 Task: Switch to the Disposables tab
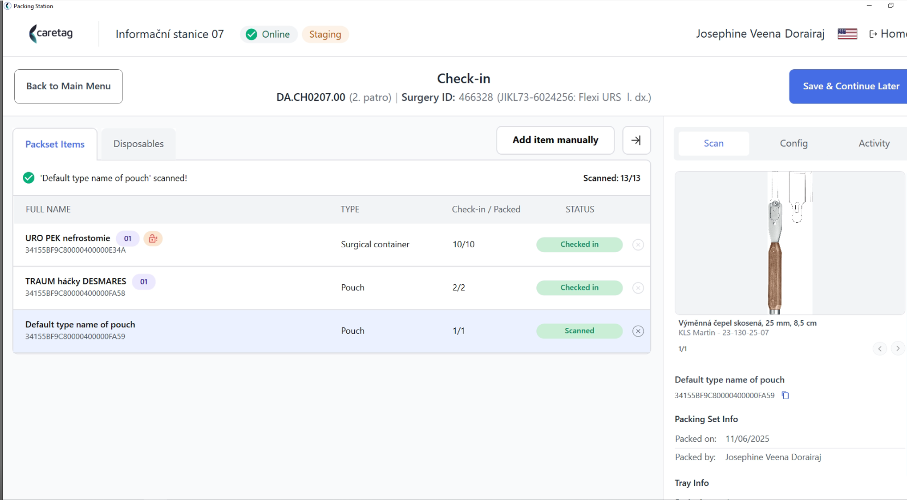tap(138, 144)
